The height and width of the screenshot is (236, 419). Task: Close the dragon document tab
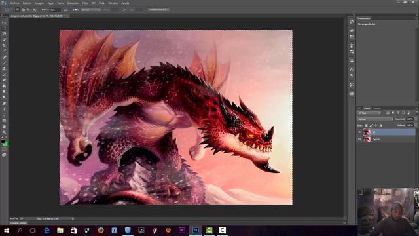pos(68,16)
